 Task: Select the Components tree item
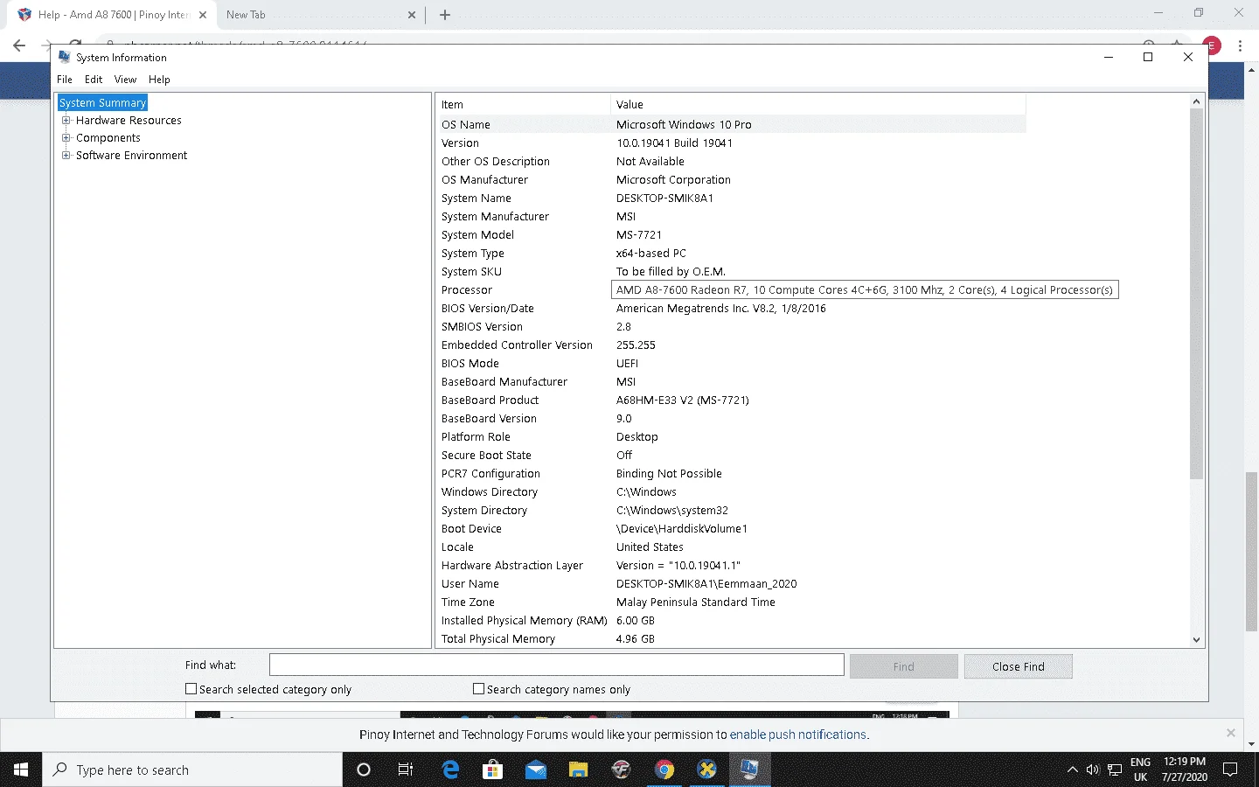tap(108, 138)
